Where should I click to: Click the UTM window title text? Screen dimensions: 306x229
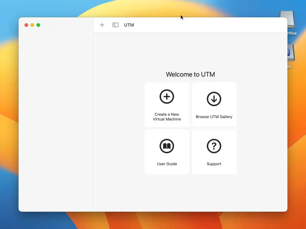[x=129, y=25]
